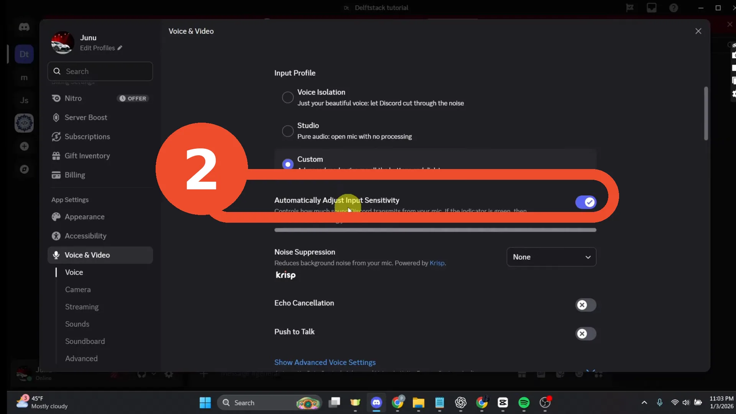Enable Echo Cancellation toggle

tap(585, 305)
